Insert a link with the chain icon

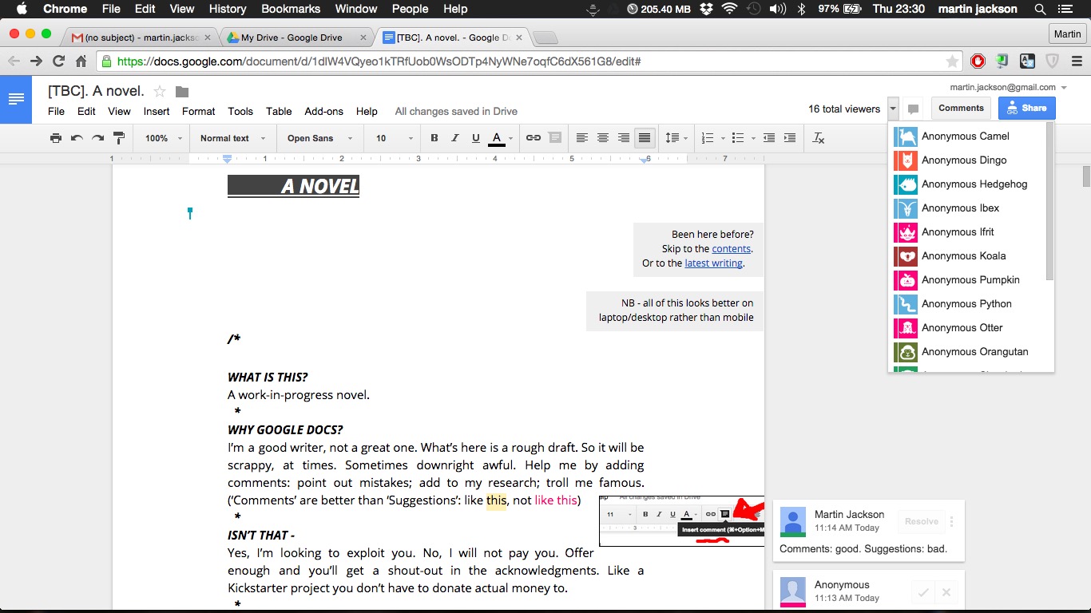534,138
